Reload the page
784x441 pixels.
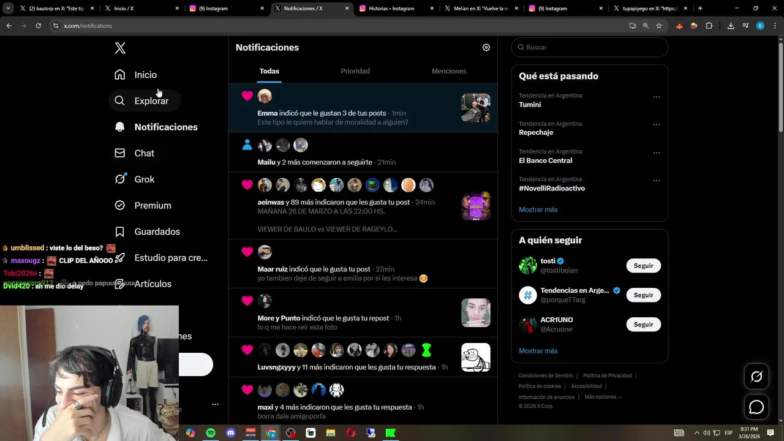coord(38,26)
